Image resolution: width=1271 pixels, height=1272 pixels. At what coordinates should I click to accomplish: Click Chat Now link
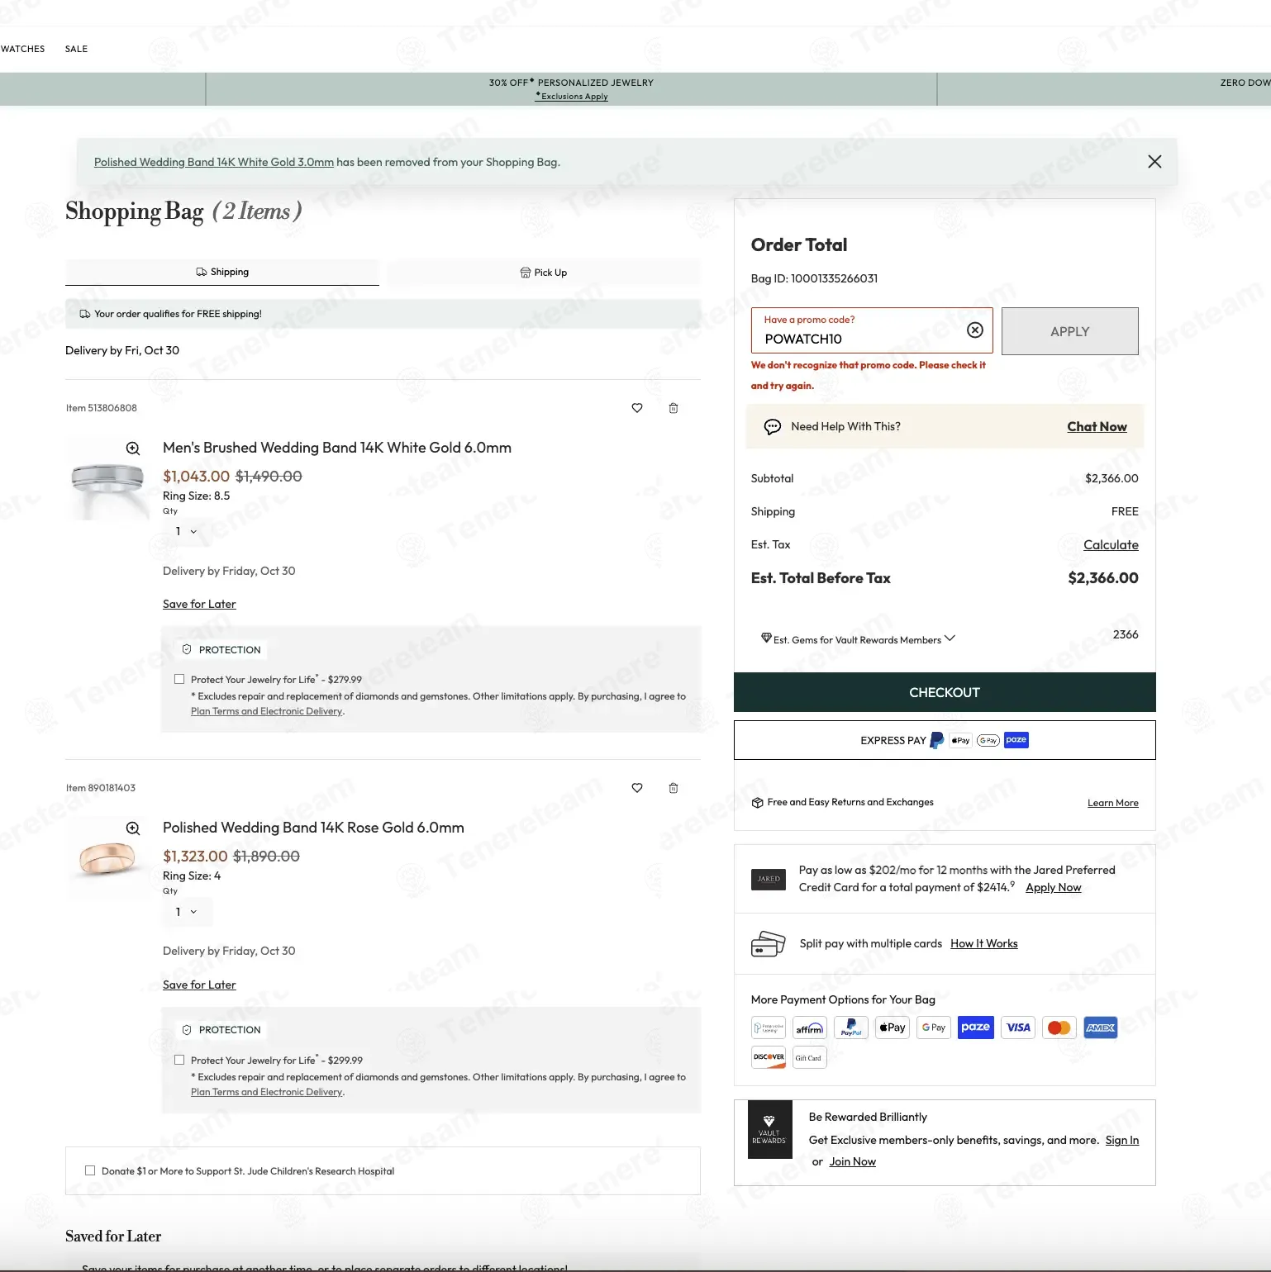click(1097, 427)
